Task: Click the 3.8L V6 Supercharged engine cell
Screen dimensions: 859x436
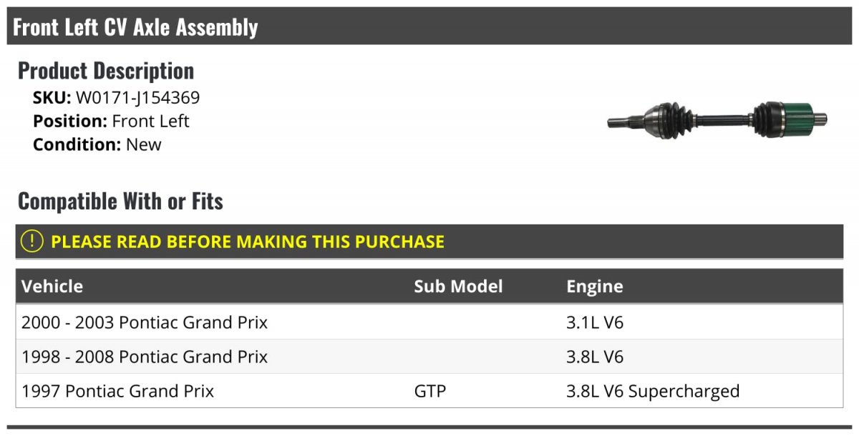Action: coord(653,391)
